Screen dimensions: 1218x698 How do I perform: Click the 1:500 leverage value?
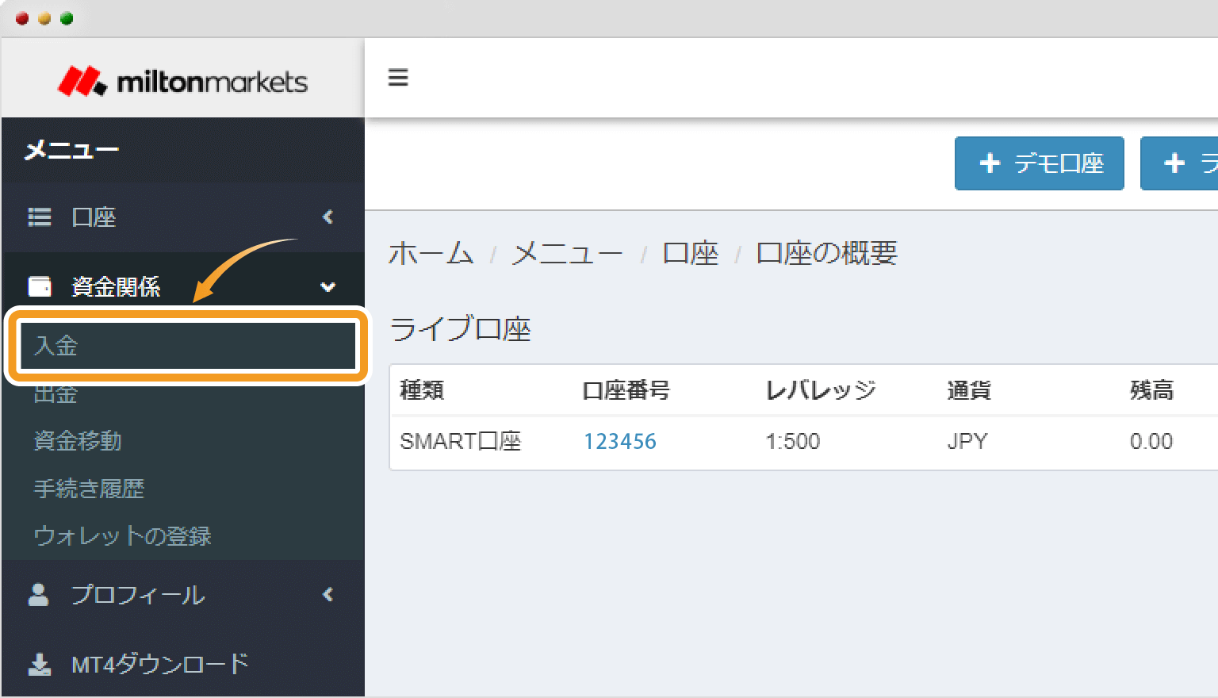(x=793, y=442)
